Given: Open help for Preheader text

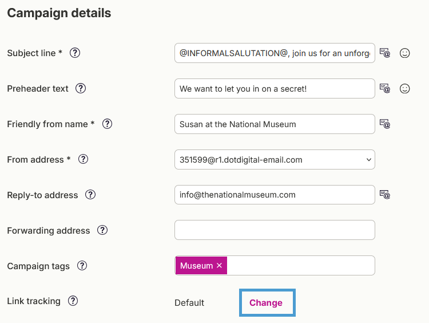Looking at the screenshot, I should pyautogui.click(x=81, y=88).
